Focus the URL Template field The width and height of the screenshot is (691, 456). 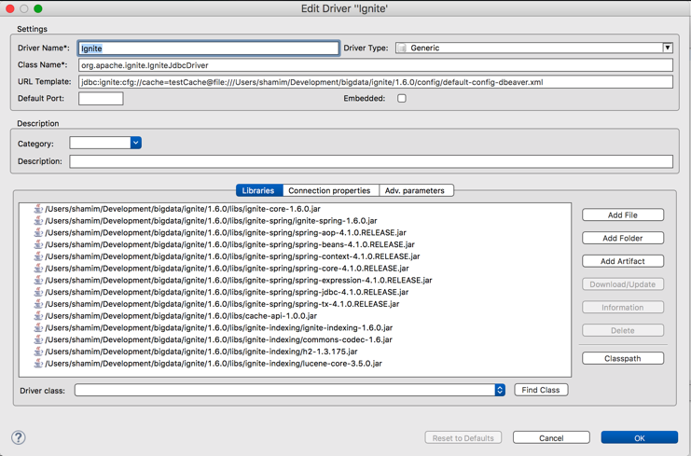click(x=376, y=82)
